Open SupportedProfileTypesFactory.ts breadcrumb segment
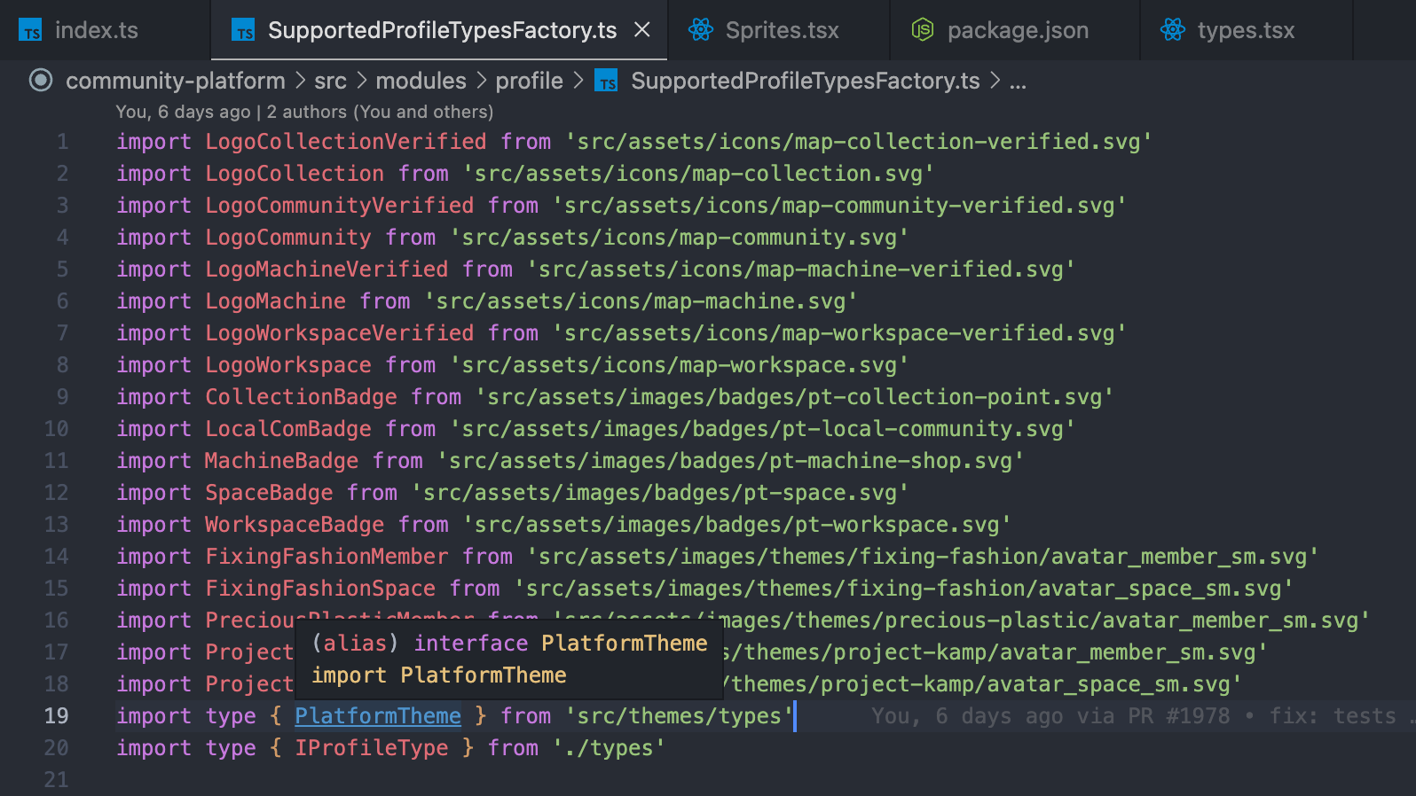This screenshot has height=796, width=1416. tap(806, 81)
